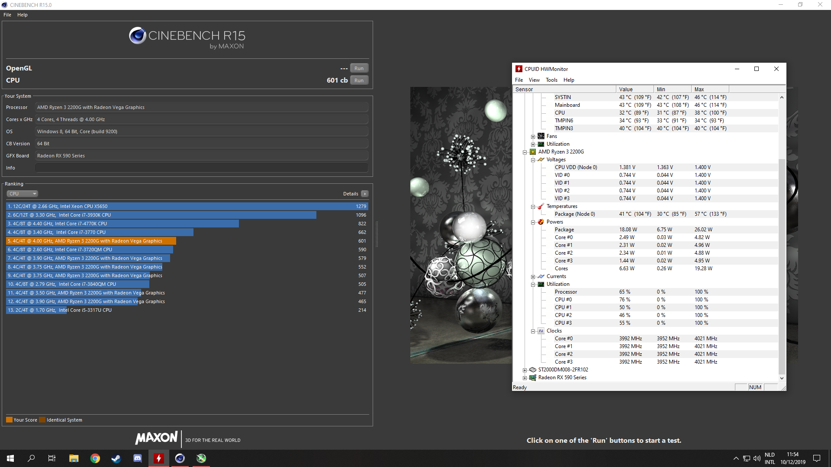Image resolution: width=831 pixels, height=467 pixels.
Task: Open HWMonitor Help menu
Action: 569,80
